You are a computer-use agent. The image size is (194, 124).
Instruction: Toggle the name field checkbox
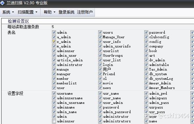click(x=146, y=121)
